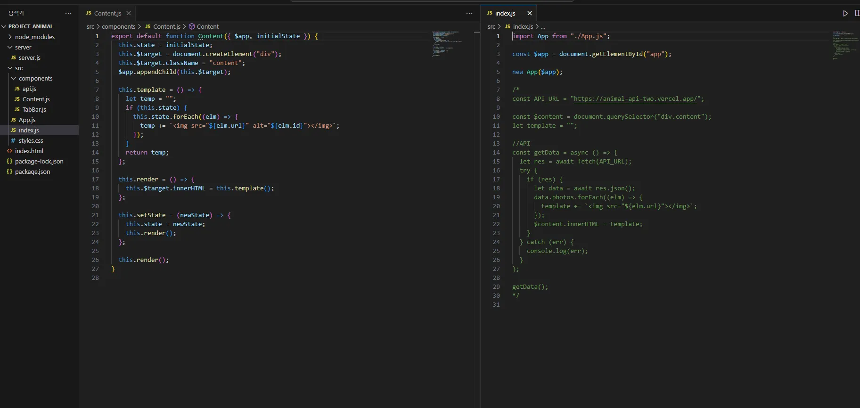
Task: Open styles.css file in explorer
Action: coord(31,140)
